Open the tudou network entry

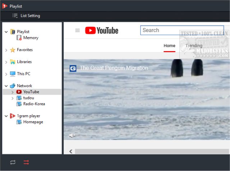[28, 98]
